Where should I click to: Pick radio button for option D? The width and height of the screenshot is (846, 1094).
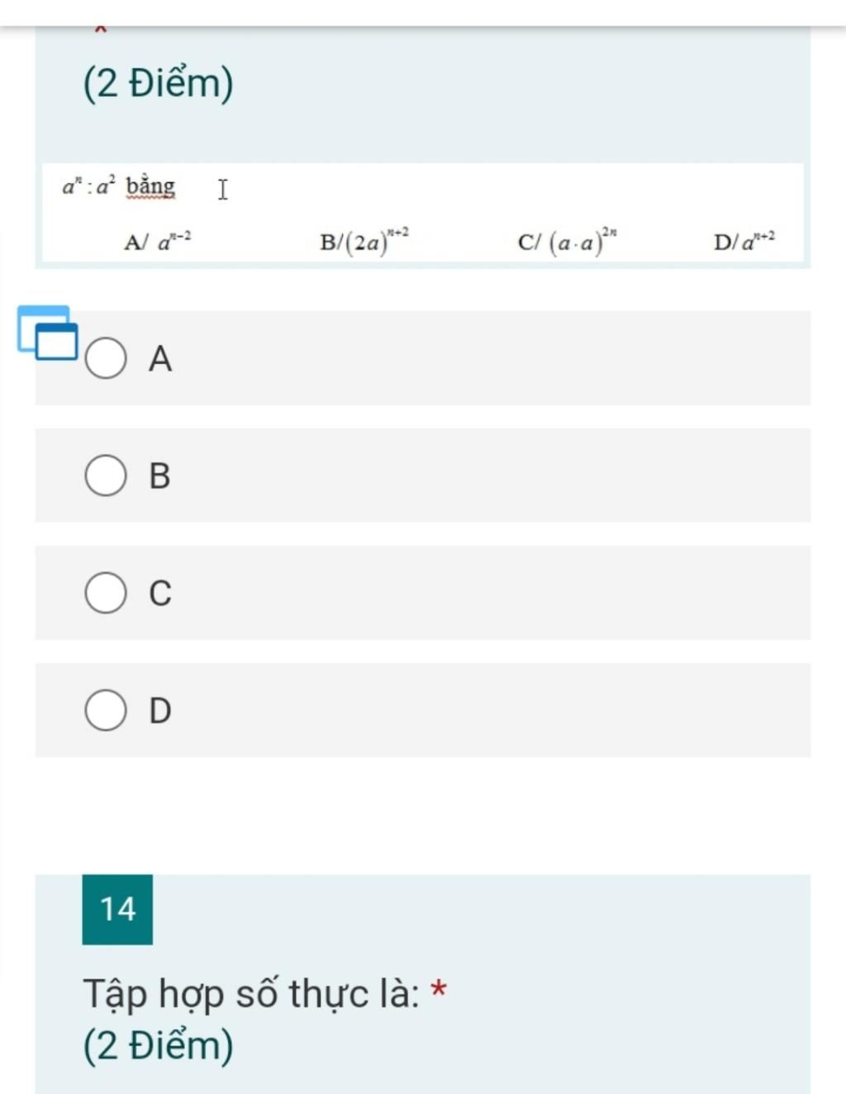[x=106, y=710]
